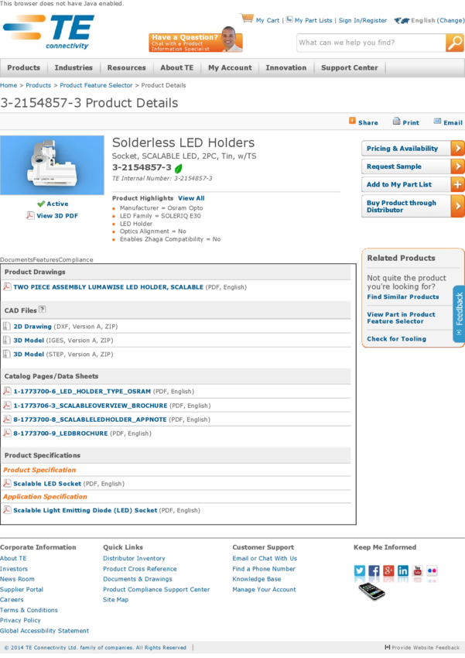Open 8-1773700-9_LEDBROCHURE PDF

point(60,433)
